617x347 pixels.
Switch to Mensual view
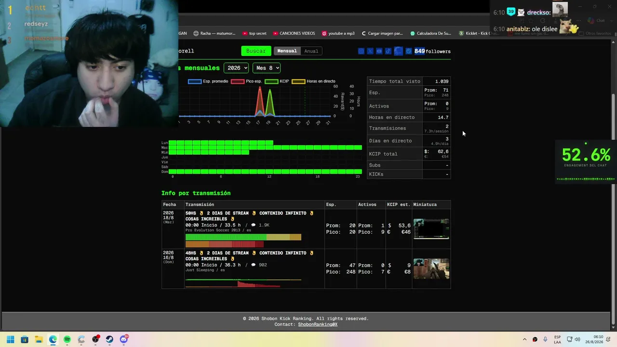(x=287, y=51)
